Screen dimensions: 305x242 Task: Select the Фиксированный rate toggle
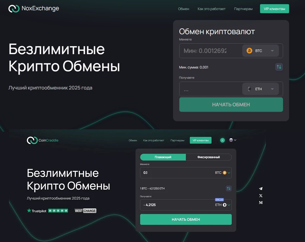tap(209, 157)
